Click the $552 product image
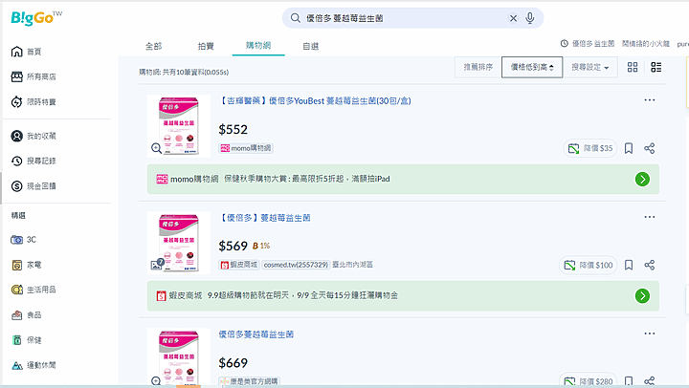 click(178, 125)
